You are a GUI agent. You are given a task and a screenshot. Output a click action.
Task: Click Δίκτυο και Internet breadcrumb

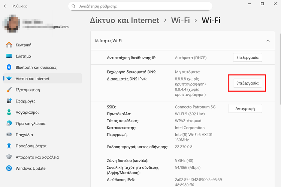click(x=125, y=20)
